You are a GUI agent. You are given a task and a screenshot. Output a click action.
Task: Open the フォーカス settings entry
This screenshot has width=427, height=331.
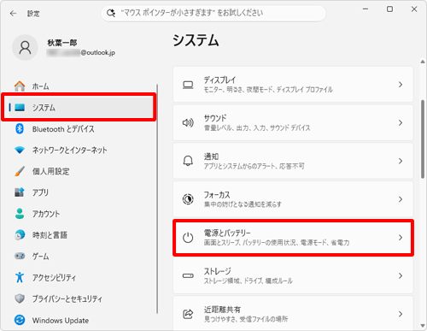coord(293,199)
